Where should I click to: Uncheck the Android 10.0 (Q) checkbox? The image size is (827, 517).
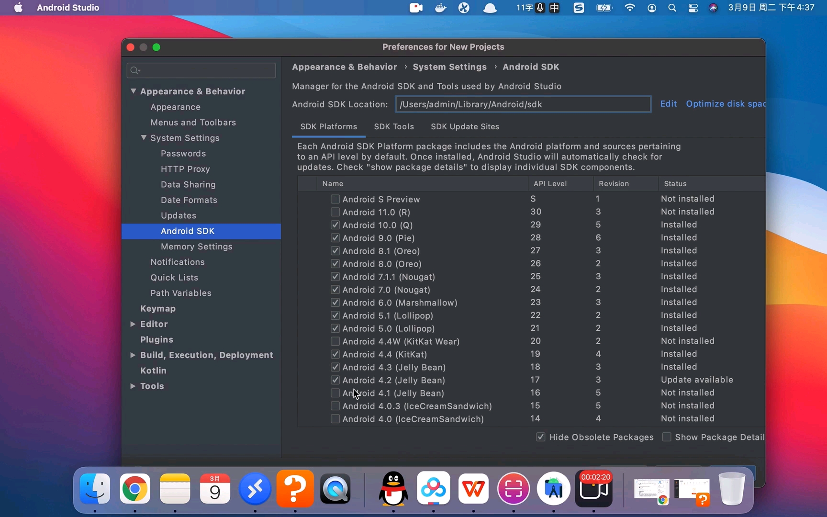(335, 225)
